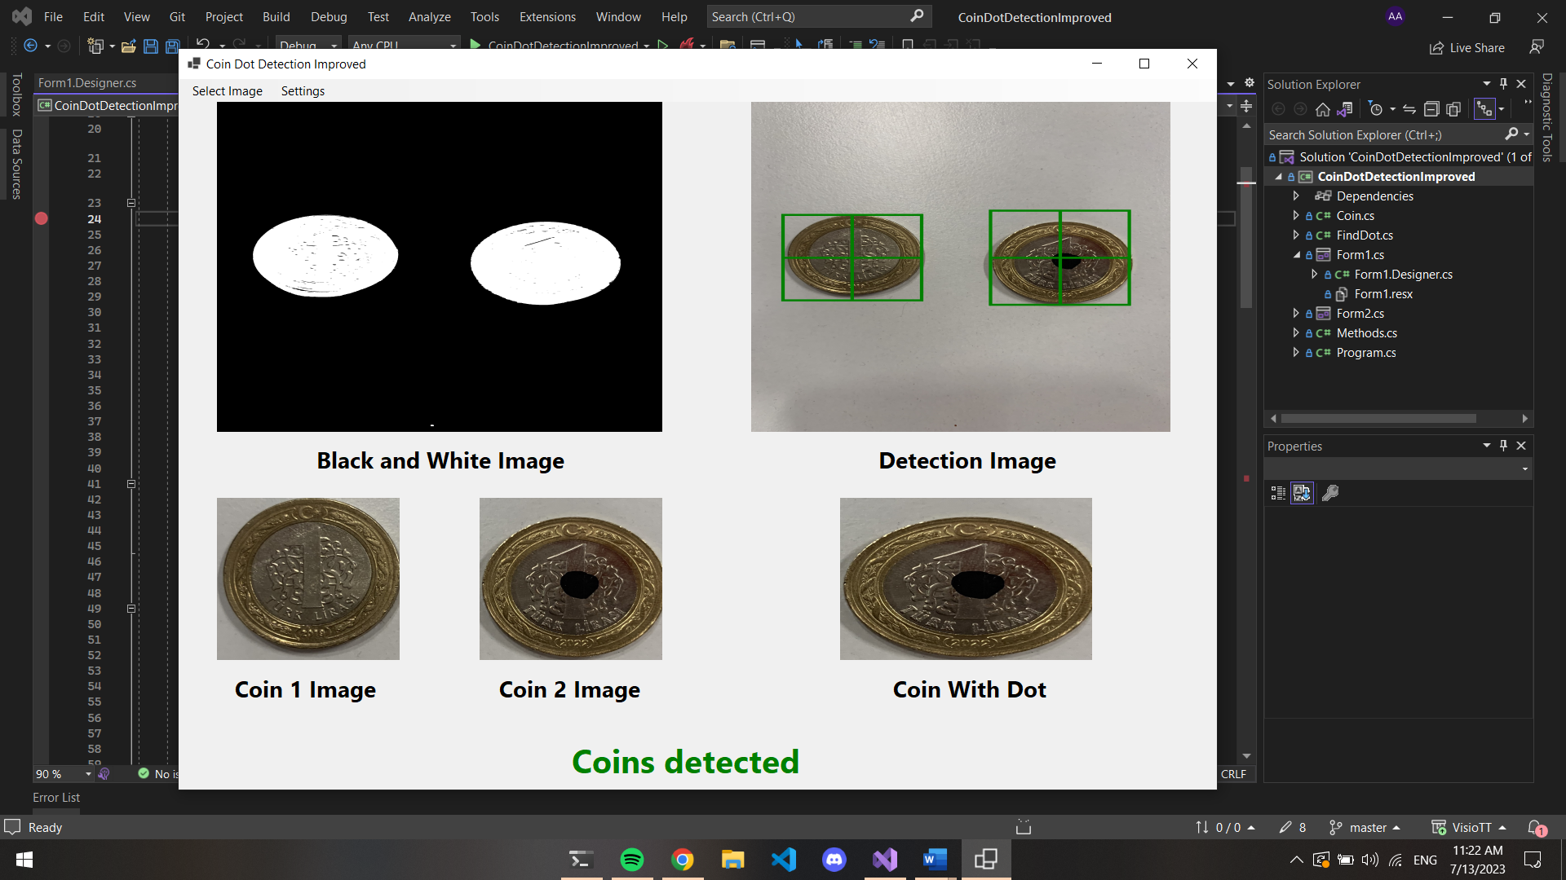
Task: Click Save All toolbar icon
Action: (x=172, y=46)
